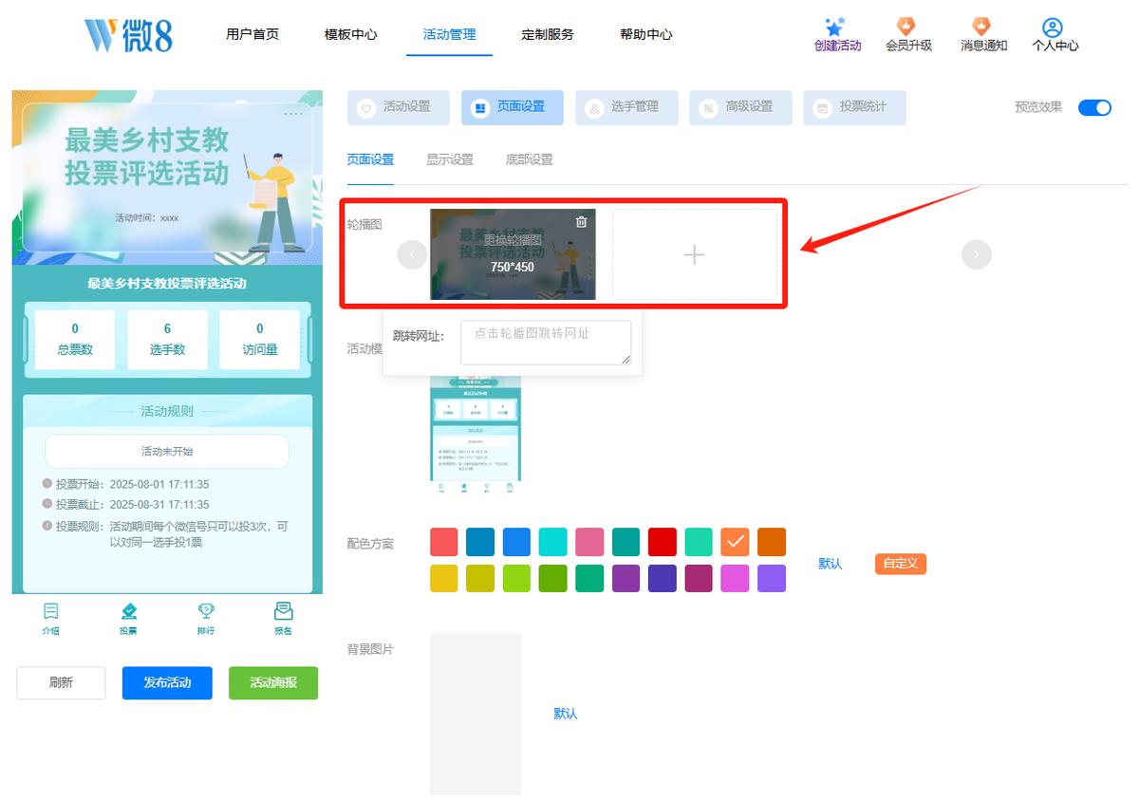Switch to the 选手管理 tab
The image size is (1139, 801).
coord(626,107)
